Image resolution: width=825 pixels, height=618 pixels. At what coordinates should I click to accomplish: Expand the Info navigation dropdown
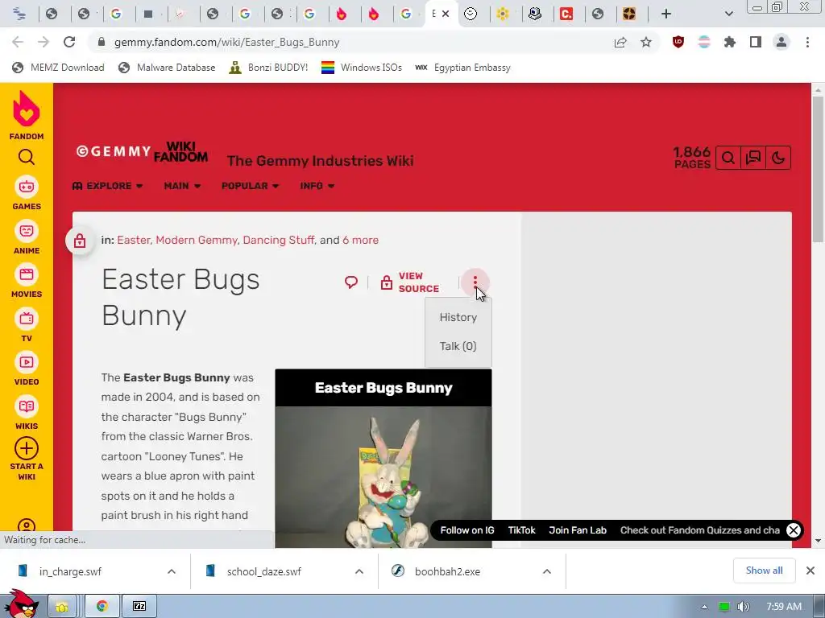click(317, 186)
